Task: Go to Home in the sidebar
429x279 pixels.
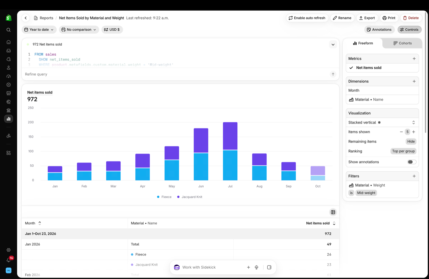Action: tap(9, 42)
